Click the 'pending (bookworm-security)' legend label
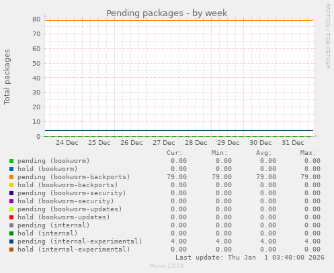The image size is (334, 273). coord(72,193)
